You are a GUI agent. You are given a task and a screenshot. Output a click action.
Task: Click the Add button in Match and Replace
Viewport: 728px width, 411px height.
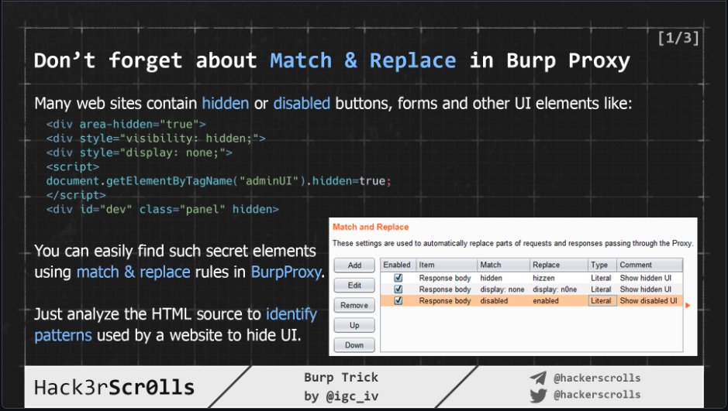tap(354, 265)
